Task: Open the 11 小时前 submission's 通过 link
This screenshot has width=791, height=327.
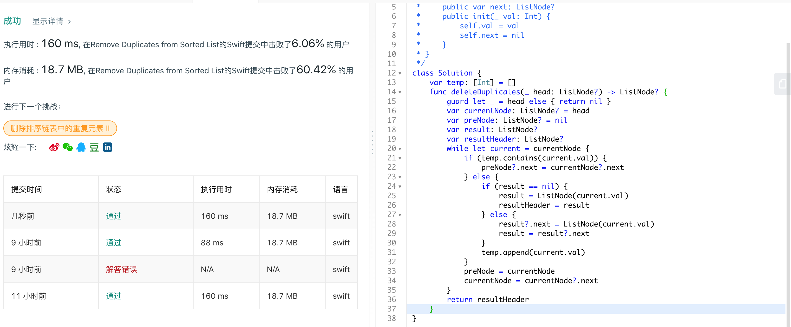Action: coord(114,296)
